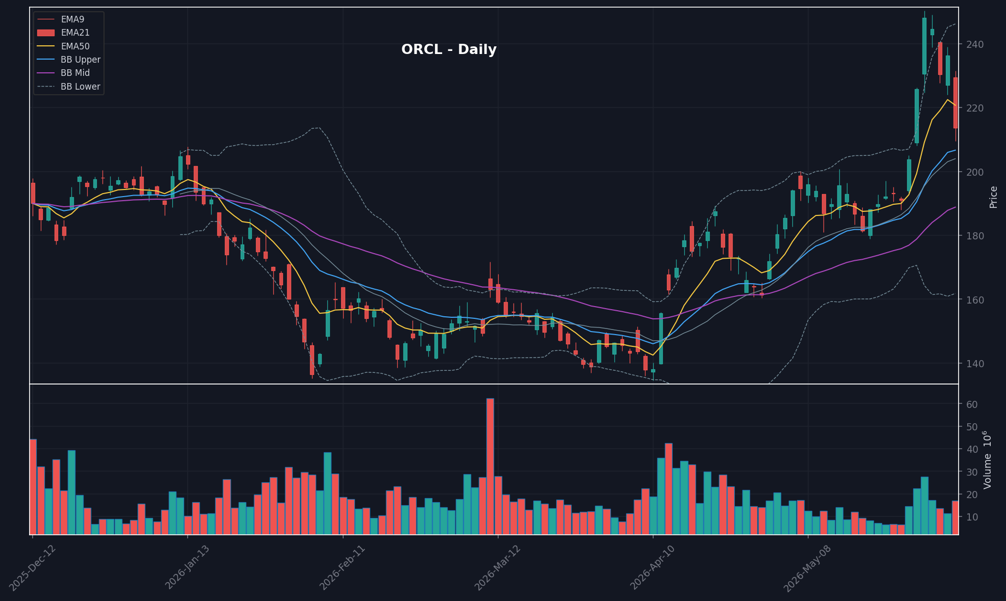1006x601 pixels.
Task: Click the tallest volume bar above 60
Action: coord(490,467)
